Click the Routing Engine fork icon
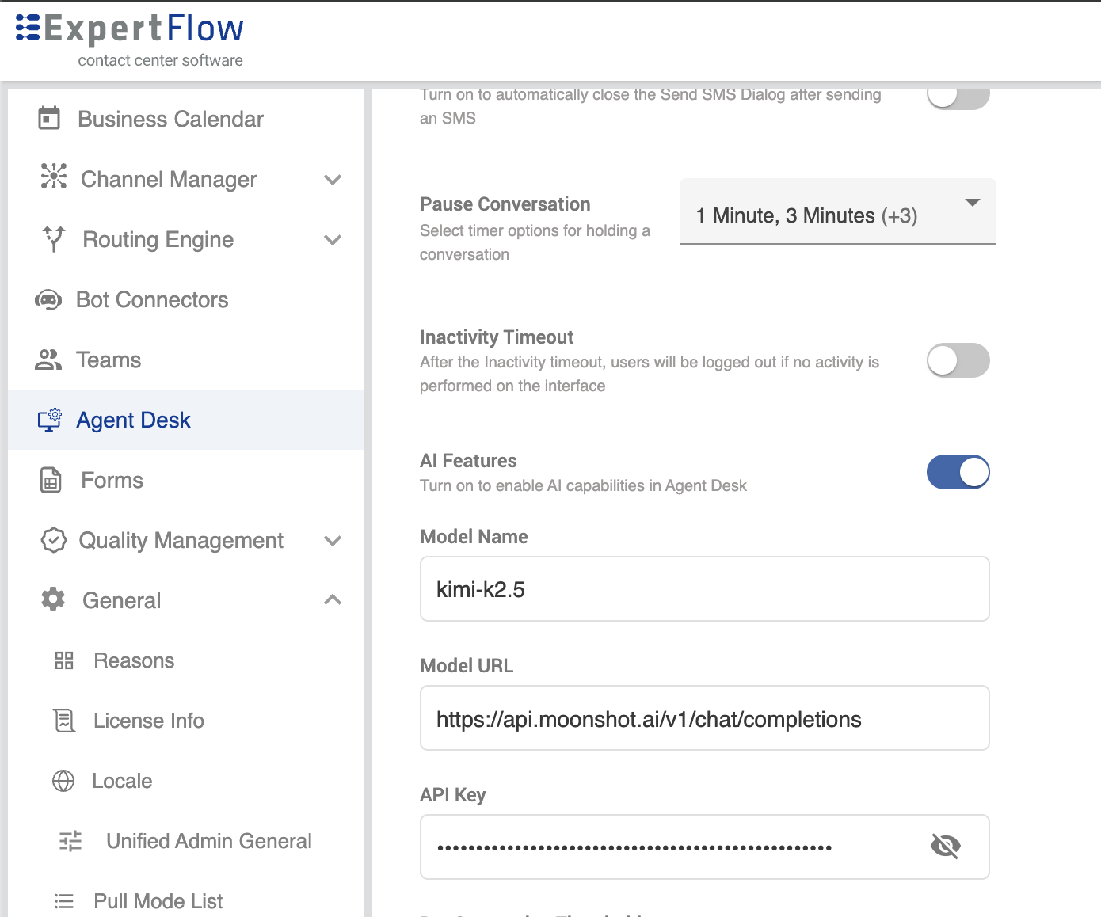The image size is (1101, 917). coord(54,238)
